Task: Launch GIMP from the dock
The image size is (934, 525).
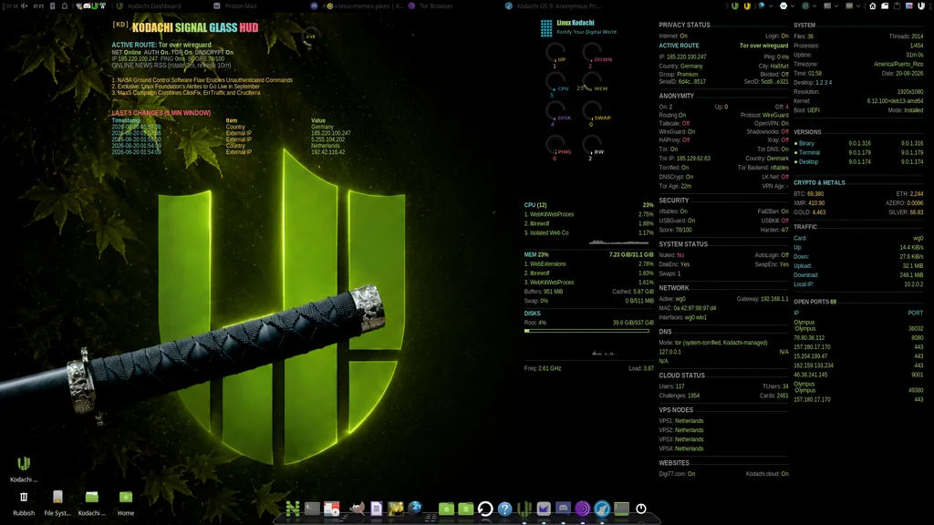Action: coord(357,509)
